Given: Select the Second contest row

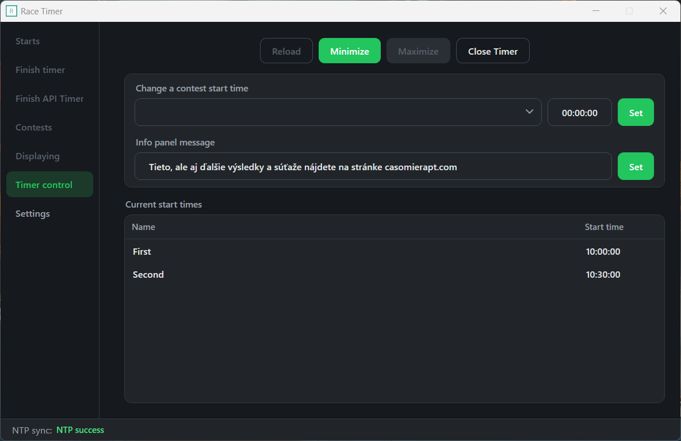Looking at the screenshot, I should [395, 275].
